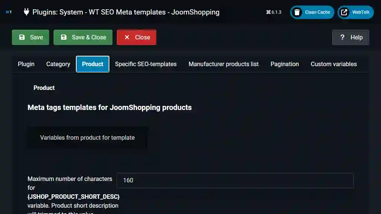Save the plugin settings

31,38
